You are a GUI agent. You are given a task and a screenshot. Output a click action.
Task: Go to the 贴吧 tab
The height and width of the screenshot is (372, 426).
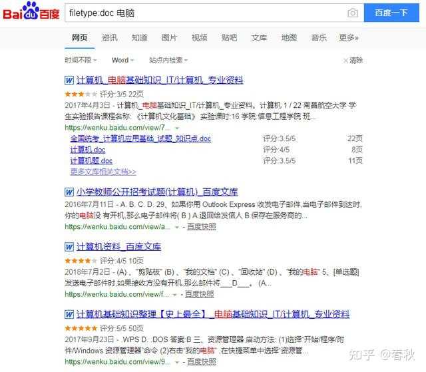229,38
